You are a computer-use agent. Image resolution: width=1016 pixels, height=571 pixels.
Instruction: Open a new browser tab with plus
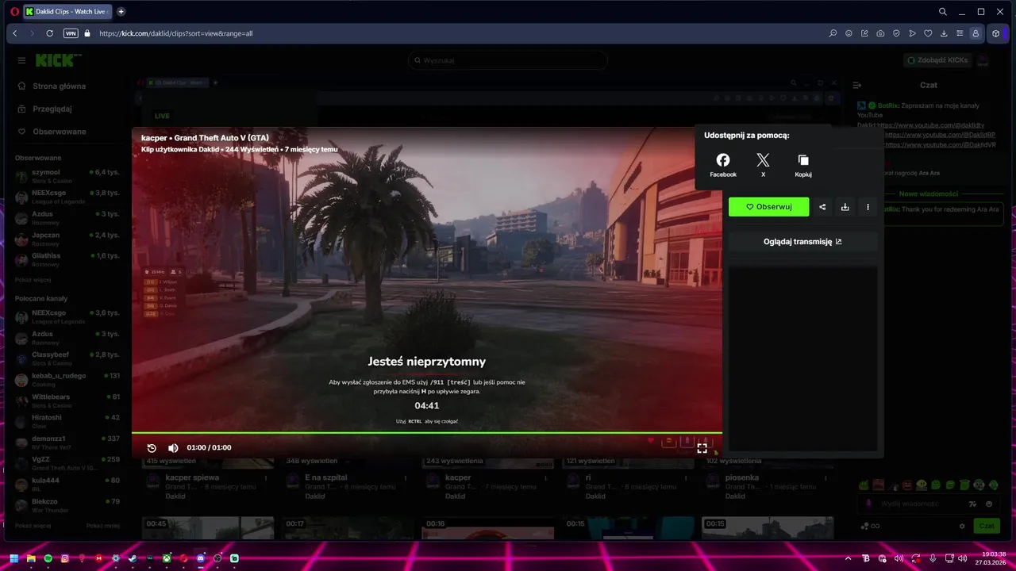pos(121,12)
